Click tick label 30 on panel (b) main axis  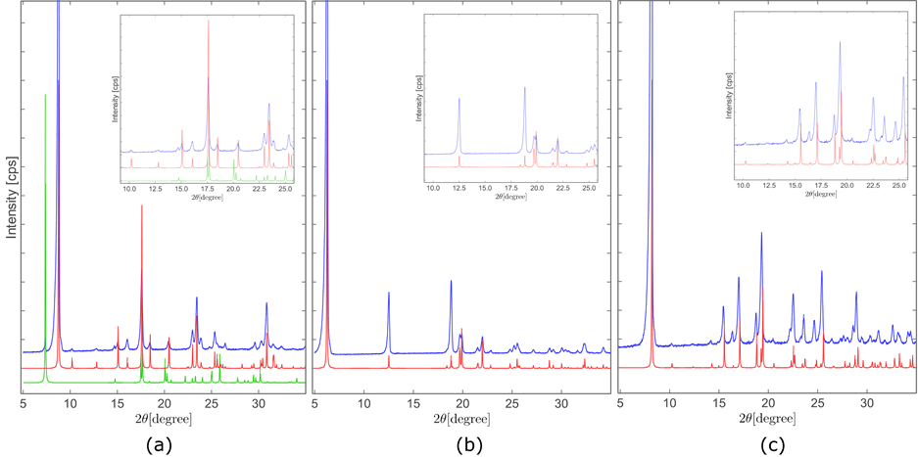point(561,404)
